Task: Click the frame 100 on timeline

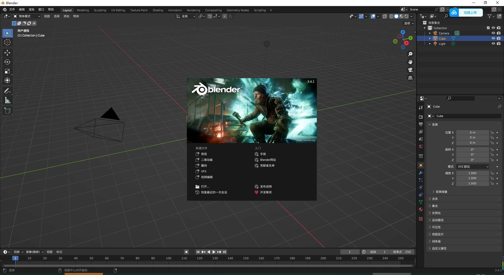Action: pyautogui.click(x=169, y=258)
